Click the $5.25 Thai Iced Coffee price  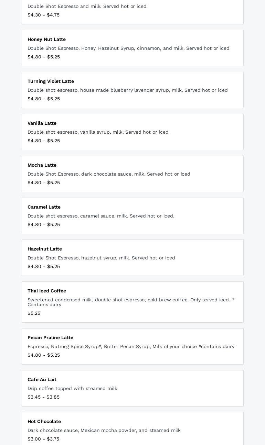[34, 313]
